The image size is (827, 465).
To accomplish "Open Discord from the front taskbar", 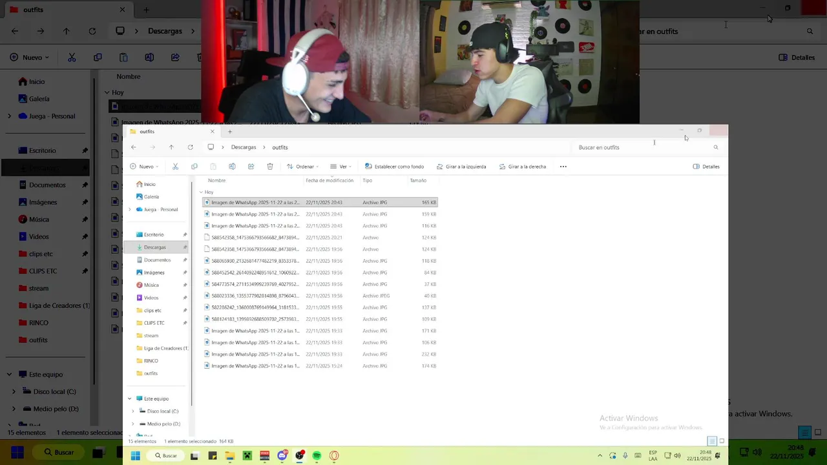I will point(282,456).
